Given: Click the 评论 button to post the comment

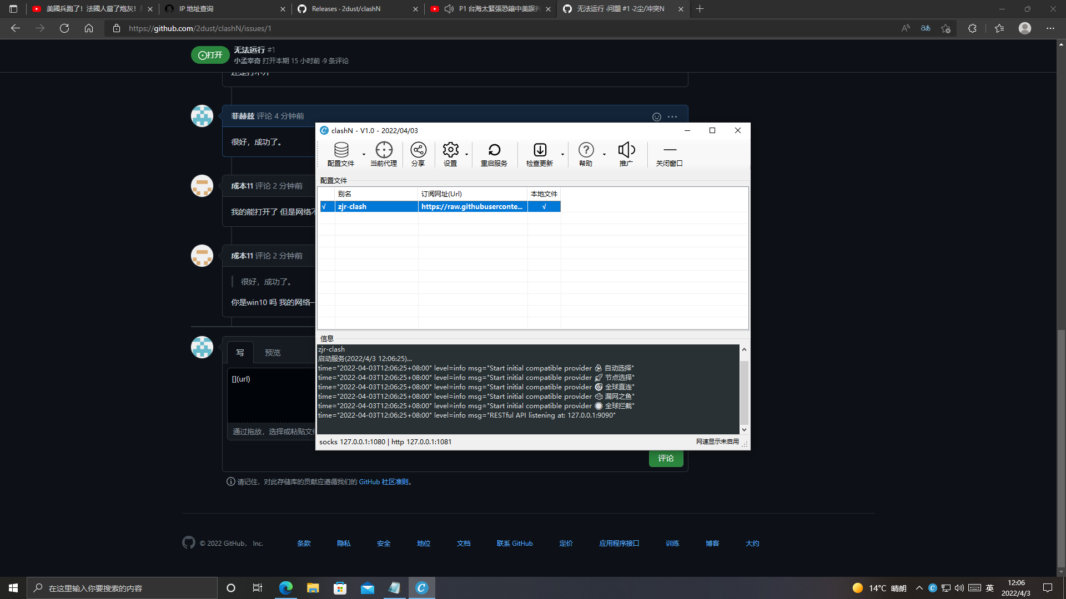Looking at the screenshot, I should coord(666,459).
